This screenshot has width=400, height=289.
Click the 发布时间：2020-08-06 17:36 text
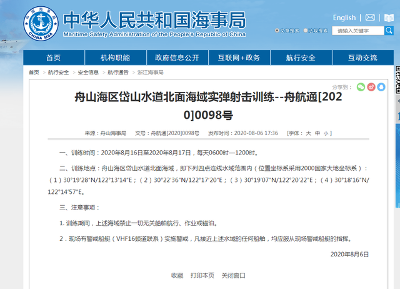pyautogui.click(x=243, y=133)
